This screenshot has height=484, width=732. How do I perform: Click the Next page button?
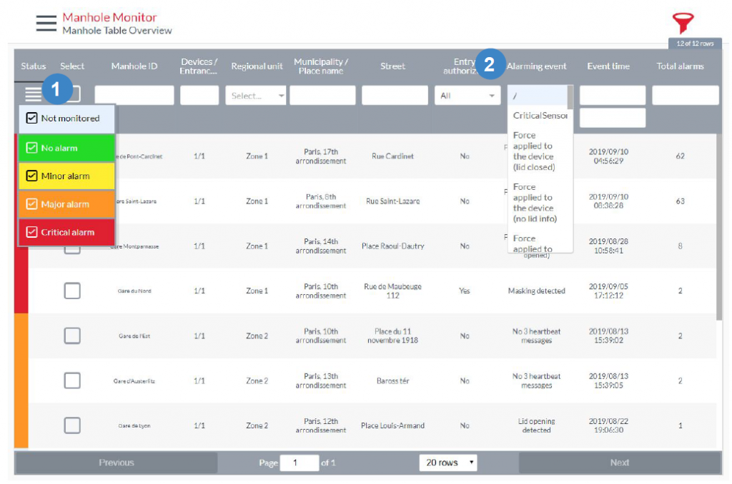click(619, 463)
